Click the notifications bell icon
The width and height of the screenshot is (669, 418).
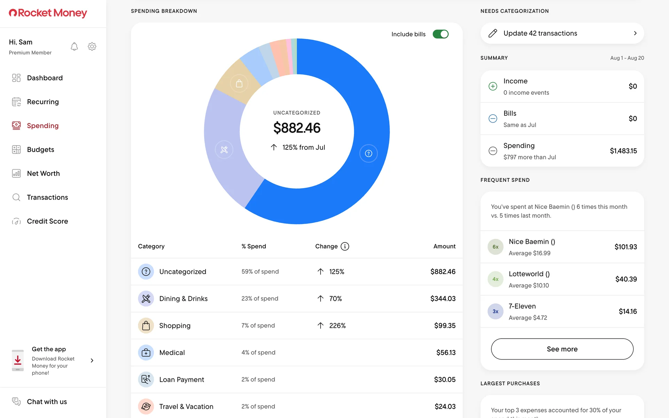(74, 46)
